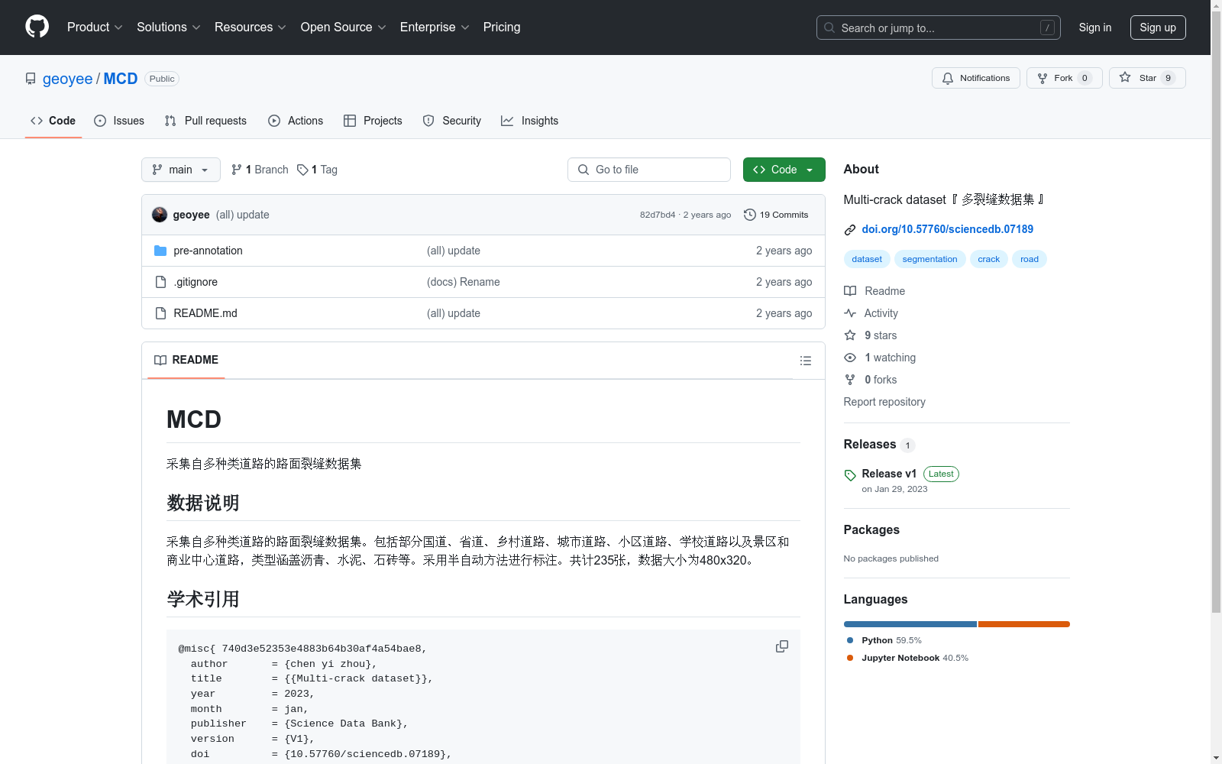
Task: Click the Sign in link
Action: [1094, 28]
